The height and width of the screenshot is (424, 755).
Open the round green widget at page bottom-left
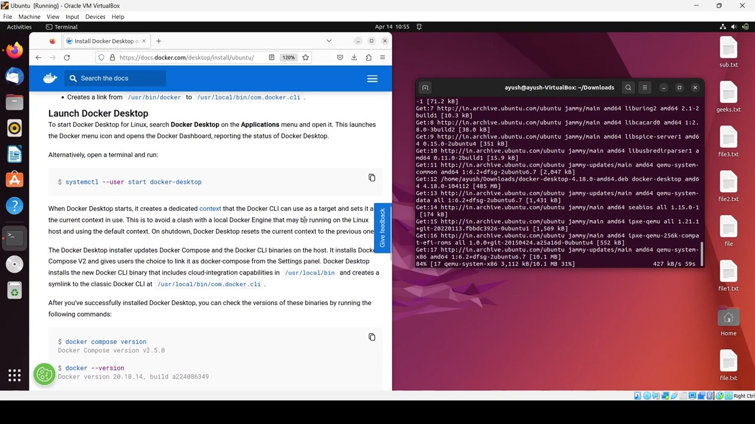point(44,374)
